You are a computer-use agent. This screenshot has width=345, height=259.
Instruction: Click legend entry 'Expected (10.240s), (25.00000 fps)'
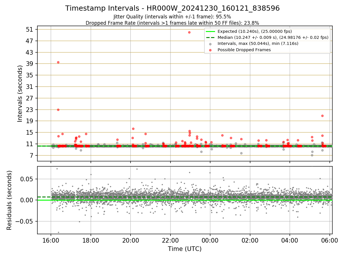pos(255,31)
